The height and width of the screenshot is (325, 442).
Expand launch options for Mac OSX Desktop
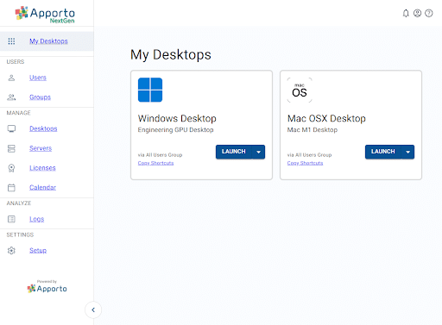pos(407,152)
